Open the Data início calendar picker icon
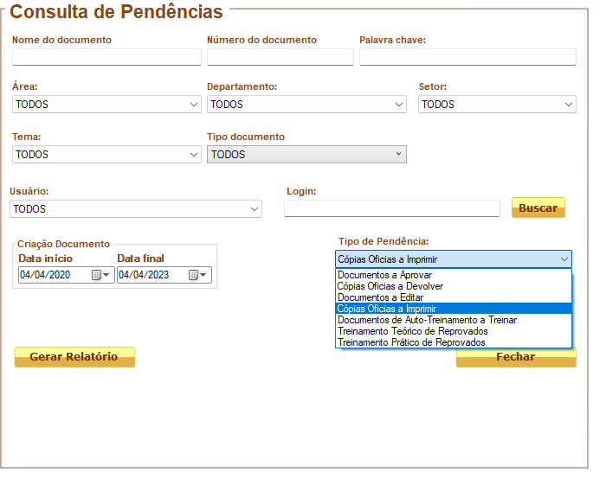Image resolution: width=606 pixels, height=485 pixels. pos(100,275)
